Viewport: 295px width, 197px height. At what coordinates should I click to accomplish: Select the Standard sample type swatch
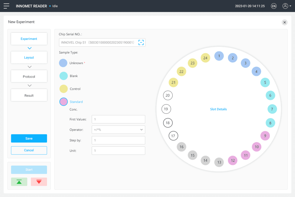64,102
